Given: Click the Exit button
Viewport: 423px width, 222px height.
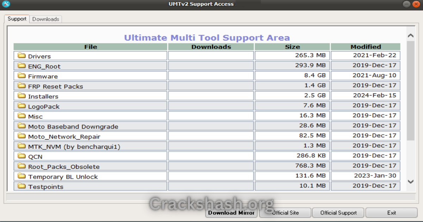Looking at the screenshot, I should (392, 212).
